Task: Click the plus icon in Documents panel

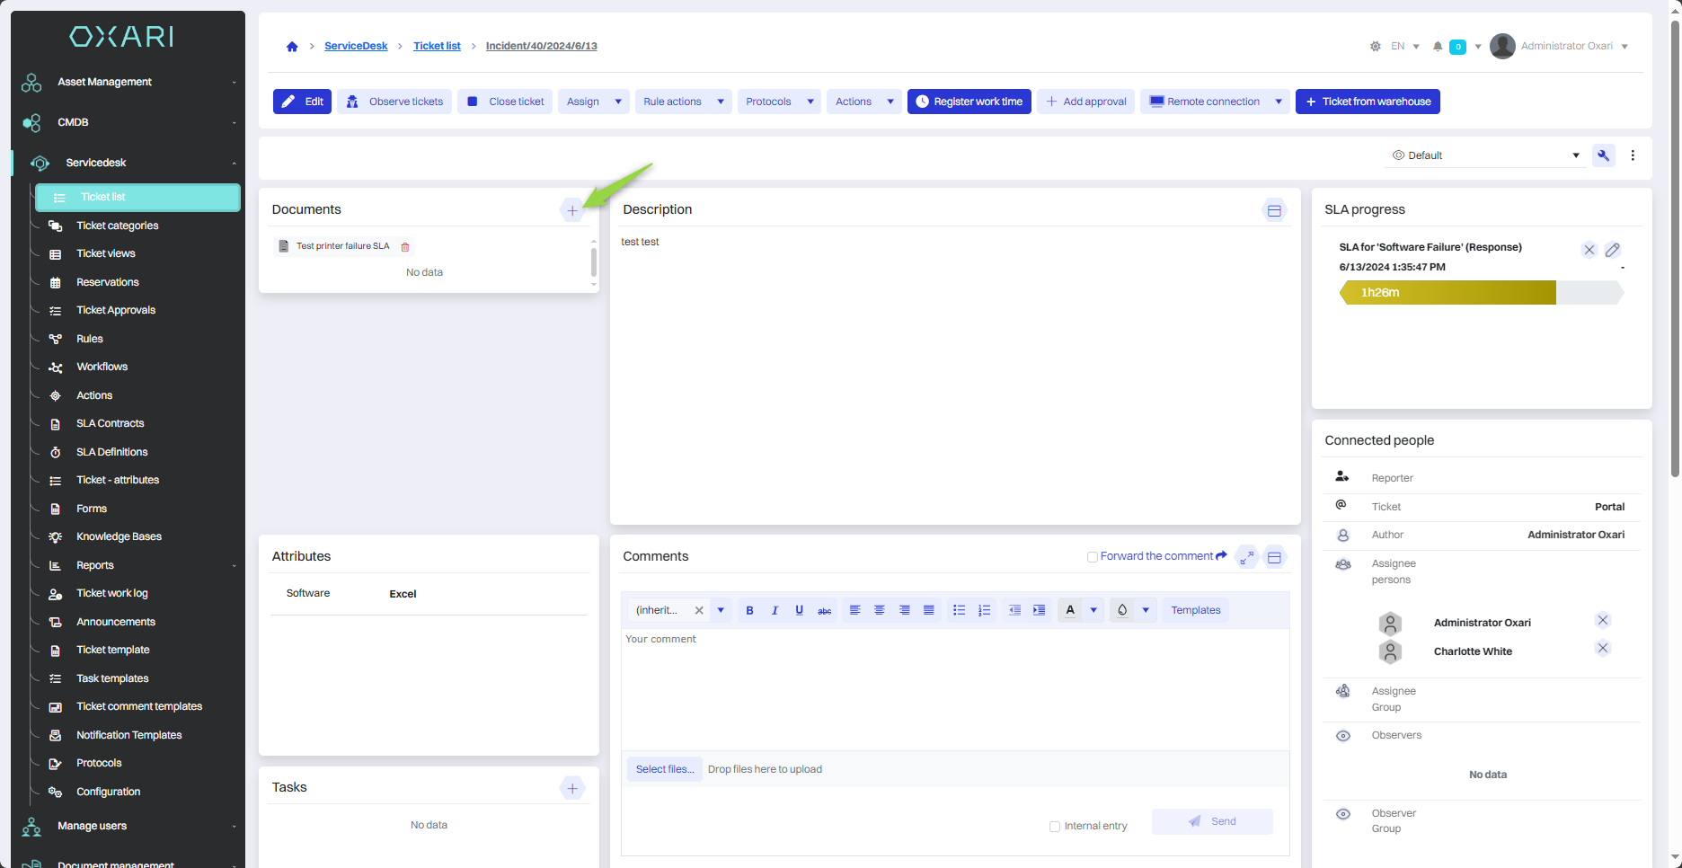Action: pyautogui.click(x=572, y=211)
